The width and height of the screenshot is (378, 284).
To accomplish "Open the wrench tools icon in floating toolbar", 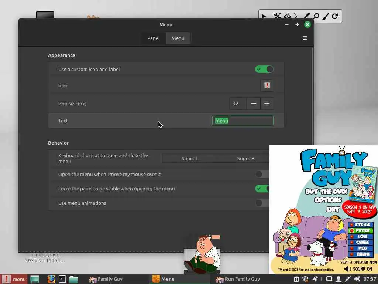I will (x=277, y=16).
